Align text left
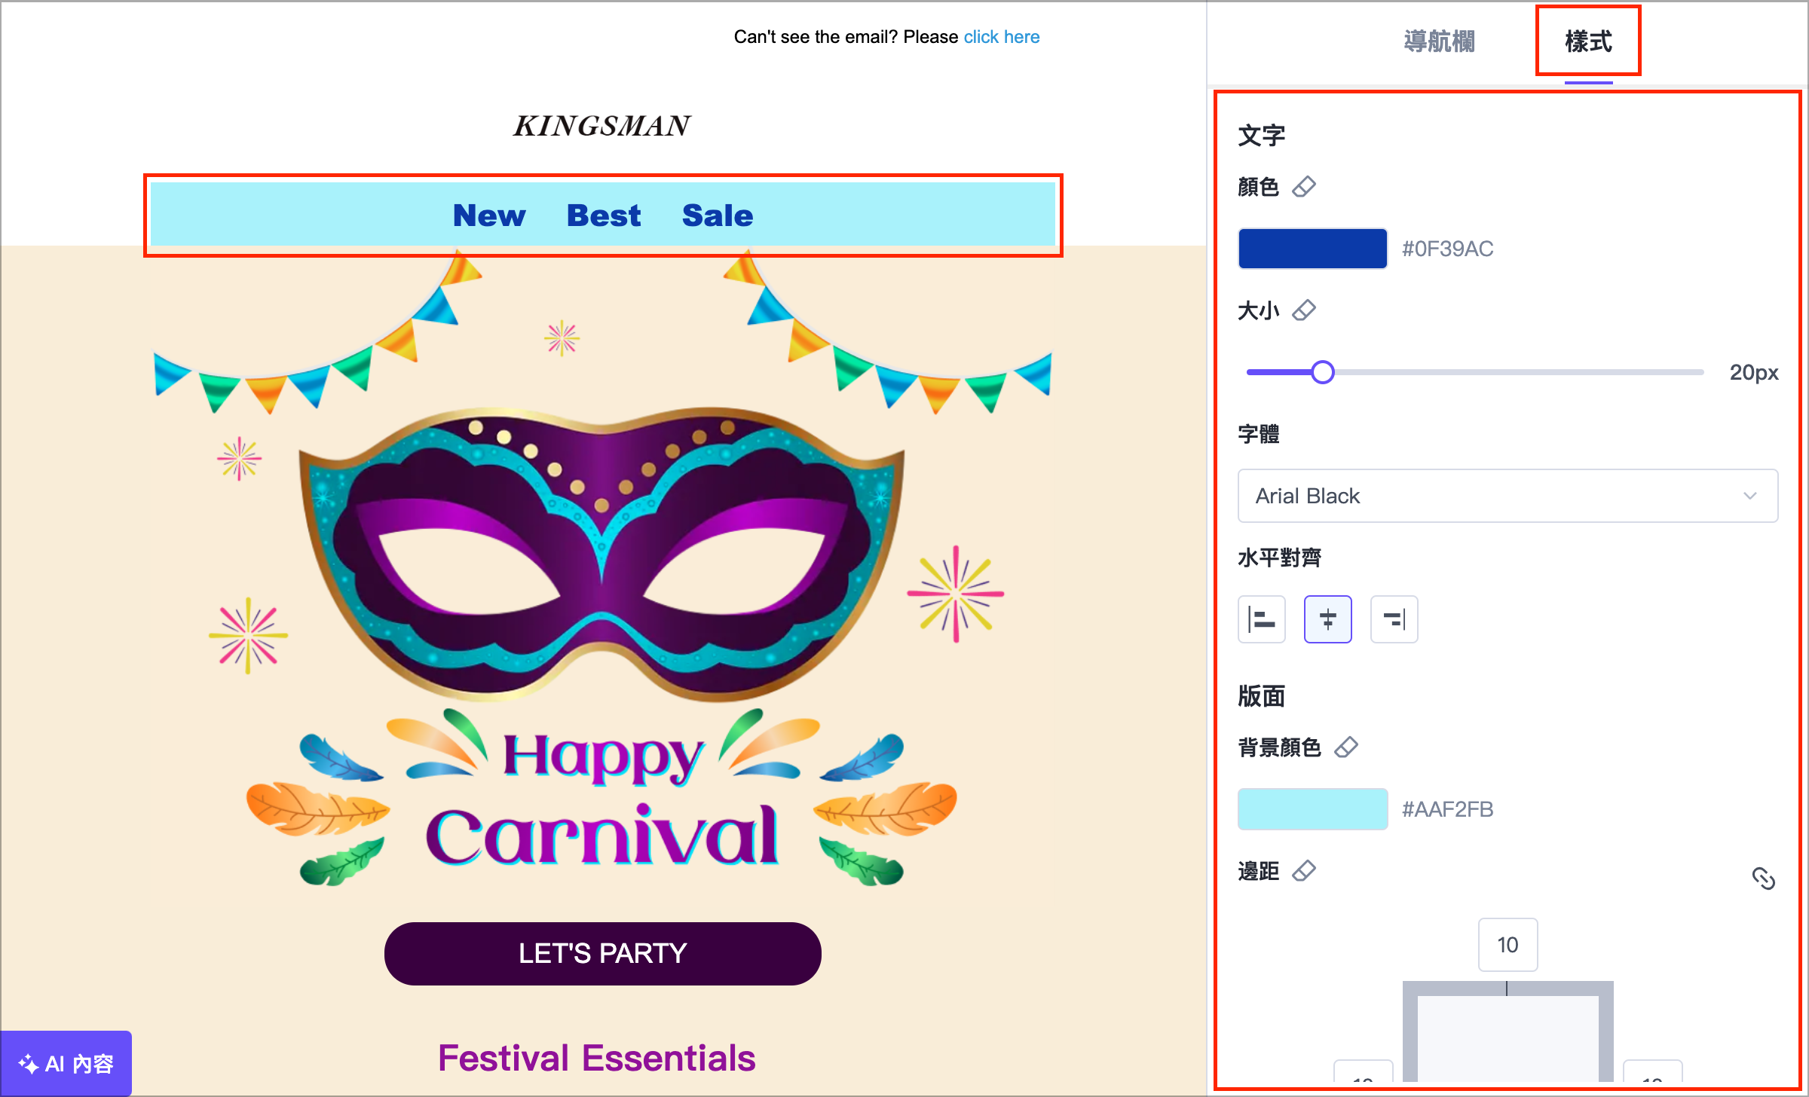This screenshot has width=1809, height=1097. [1261, 619]
